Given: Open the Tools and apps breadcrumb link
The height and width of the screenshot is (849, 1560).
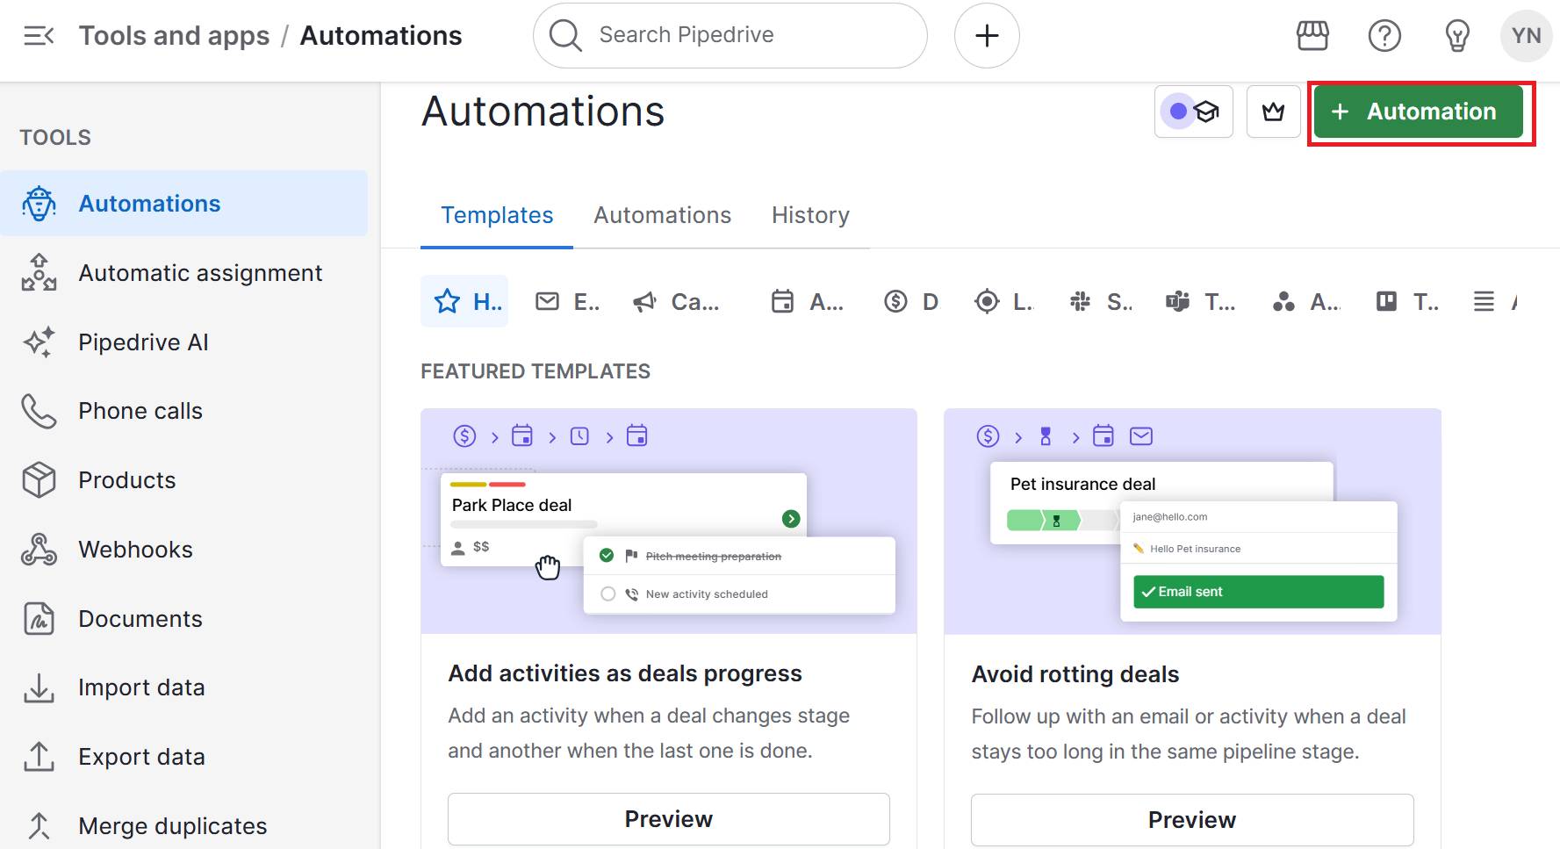Looking at the screenshot, I should (173, 35).
